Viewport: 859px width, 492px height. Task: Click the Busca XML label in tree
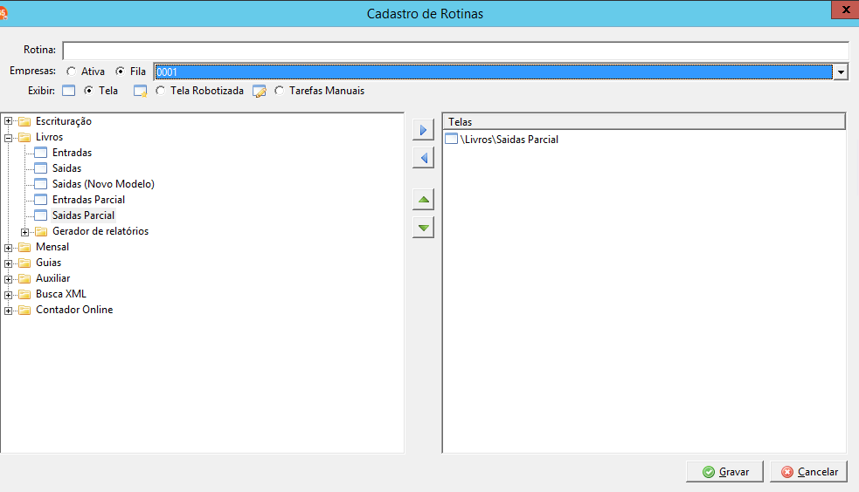pos(61,294)
